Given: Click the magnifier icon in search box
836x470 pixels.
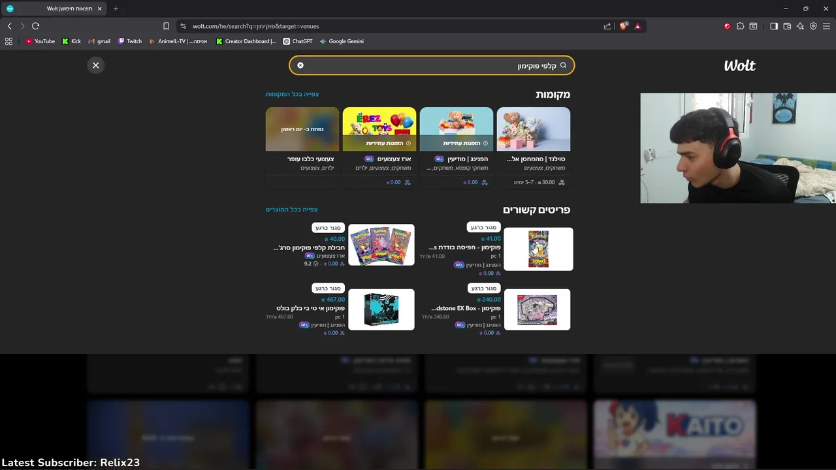Looking at the screenshot, I should (x=563, y=65).
